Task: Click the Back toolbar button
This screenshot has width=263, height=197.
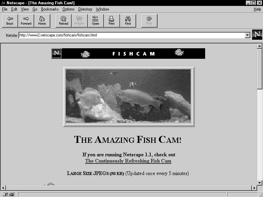Action: pos(10,21)
